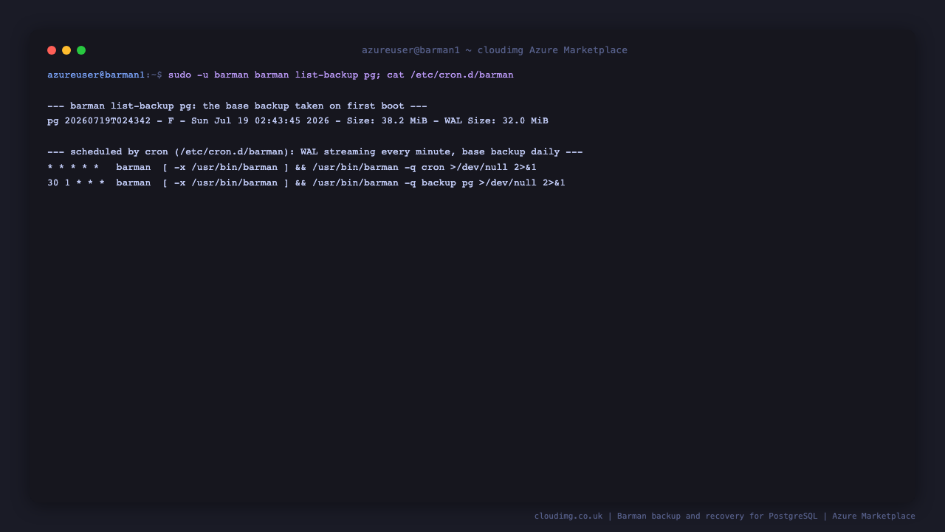Click the 'scheduled by cron (/etc/cron.d/barman)' heading line

(x=315, y=151)
